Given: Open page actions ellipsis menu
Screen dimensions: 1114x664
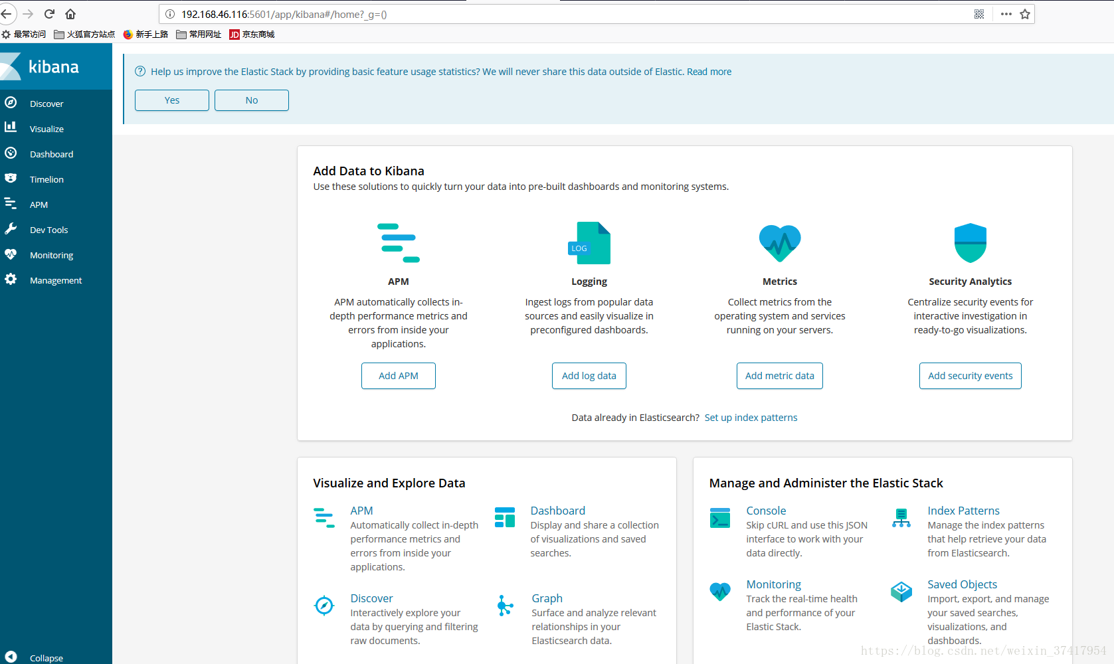Looking at the screenshot, I should pyautogui.click(x=1006, y=14).
